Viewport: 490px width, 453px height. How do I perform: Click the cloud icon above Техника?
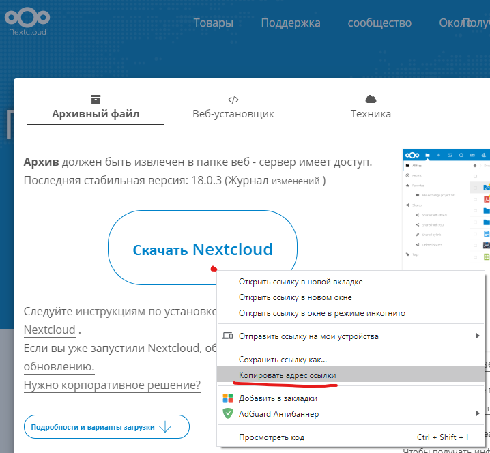371,99
